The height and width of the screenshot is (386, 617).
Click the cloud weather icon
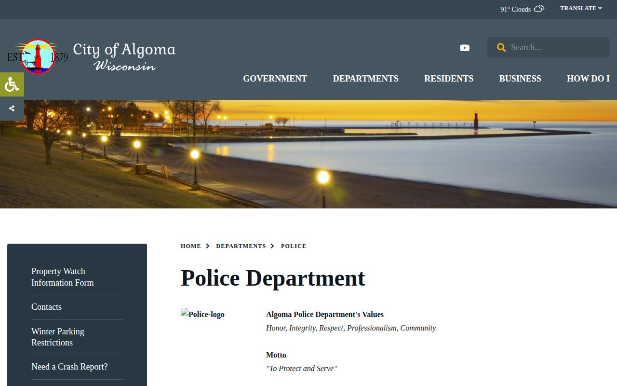[539, 9]
